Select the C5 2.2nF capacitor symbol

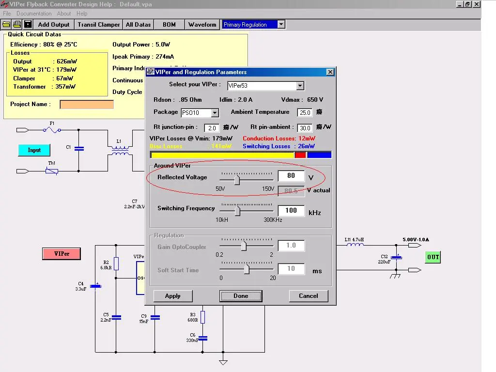[116, 317]
